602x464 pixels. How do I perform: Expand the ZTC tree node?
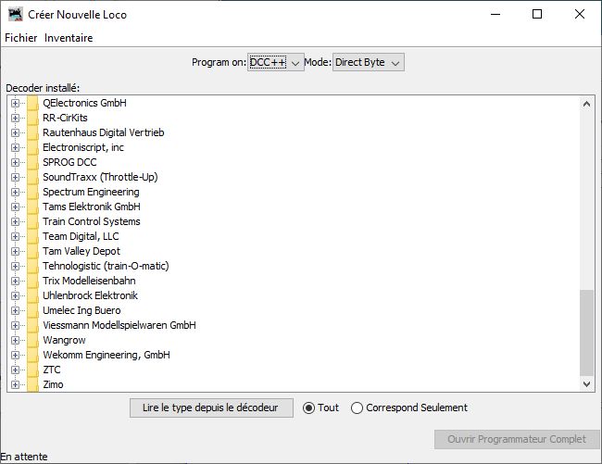tap(15, 370)
